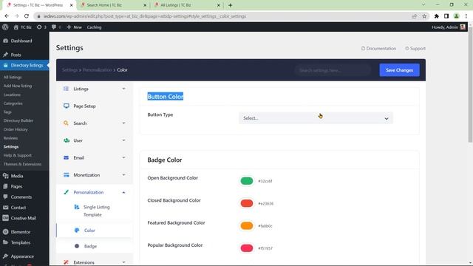Open the Chrome three-dot menu
473x266 pixels.
[x=466, y=16]
